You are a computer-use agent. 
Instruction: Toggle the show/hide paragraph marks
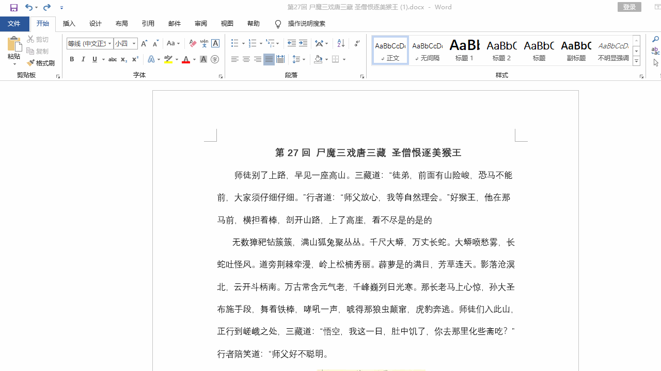pyautogui.click(x=356, y=43)
